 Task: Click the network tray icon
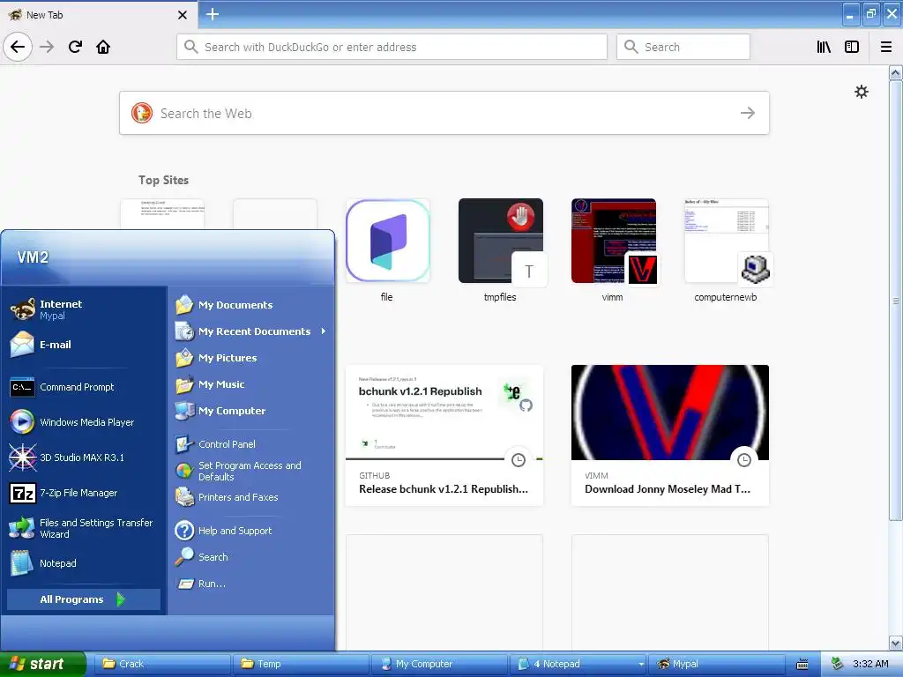(x=838, y=664)
